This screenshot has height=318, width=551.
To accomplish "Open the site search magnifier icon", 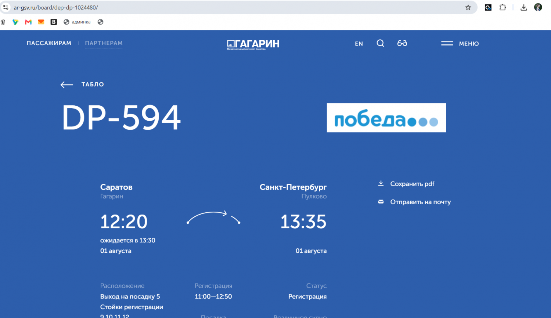I will 380,43.
